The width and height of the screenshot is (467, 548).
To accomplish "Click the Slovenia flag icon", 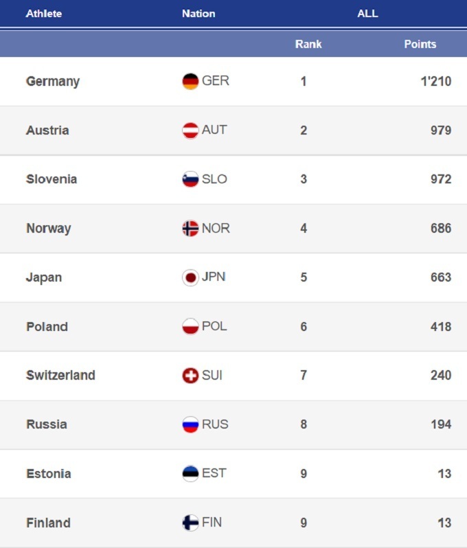I will tap(190, 179).
